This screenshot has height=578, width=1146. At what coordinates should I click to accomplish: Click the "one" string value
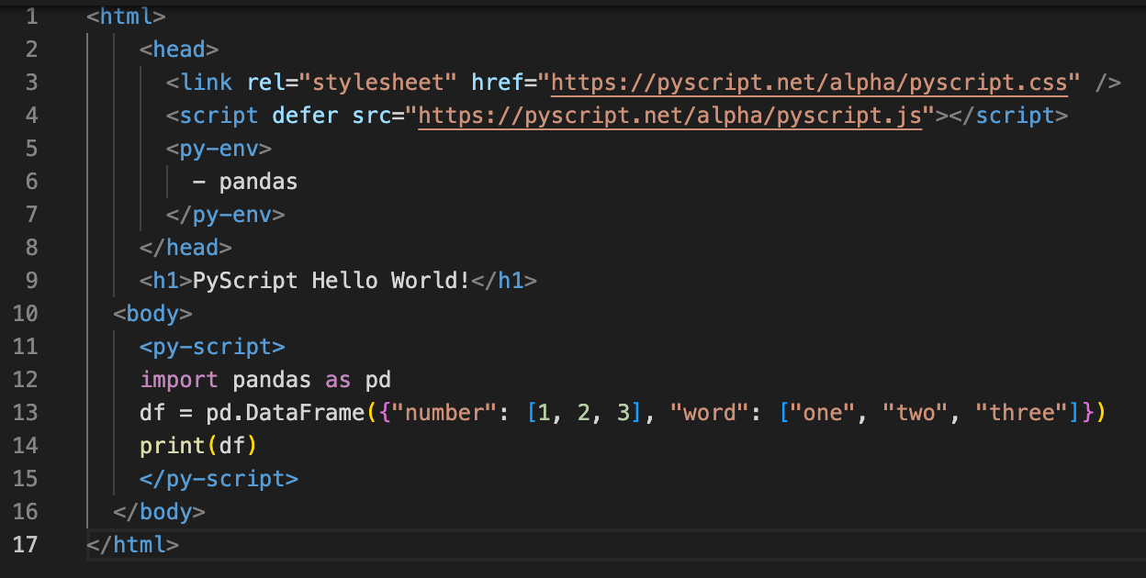pyautogui.click(x=823, y=413)
